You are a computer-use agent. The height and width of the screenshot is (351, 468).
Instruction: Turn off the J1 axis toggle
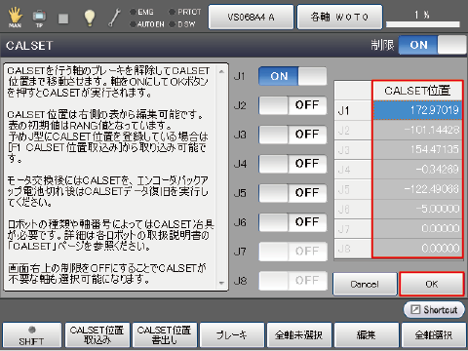(x=292, y=76)
